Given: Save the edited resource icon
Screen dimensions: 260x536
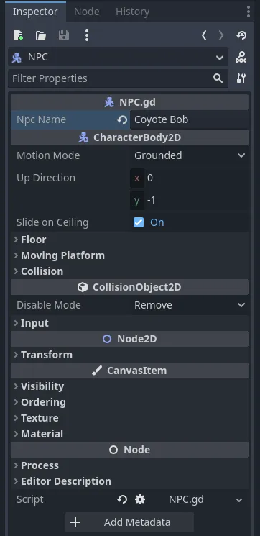Looking at the screenshot, I should [64, 35].
